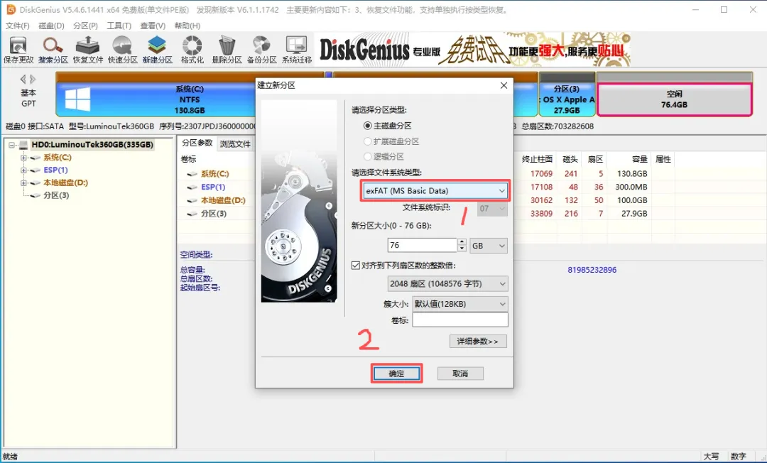Open the exFAT file system type dropdown
Image resolution: width=767 pixels, height=463 pixels.
tap(435, 191)
